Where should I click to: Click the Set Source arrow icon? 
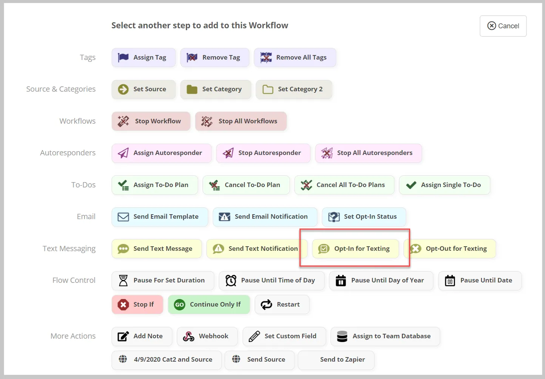123,89
